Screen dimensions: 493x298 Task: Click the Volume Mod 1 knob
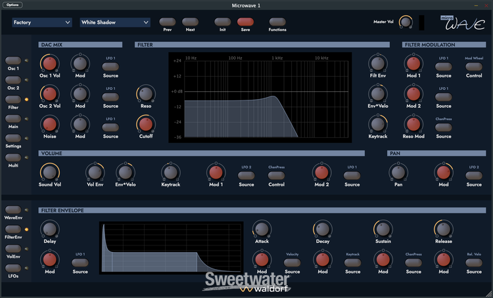[x=216, y=173]
